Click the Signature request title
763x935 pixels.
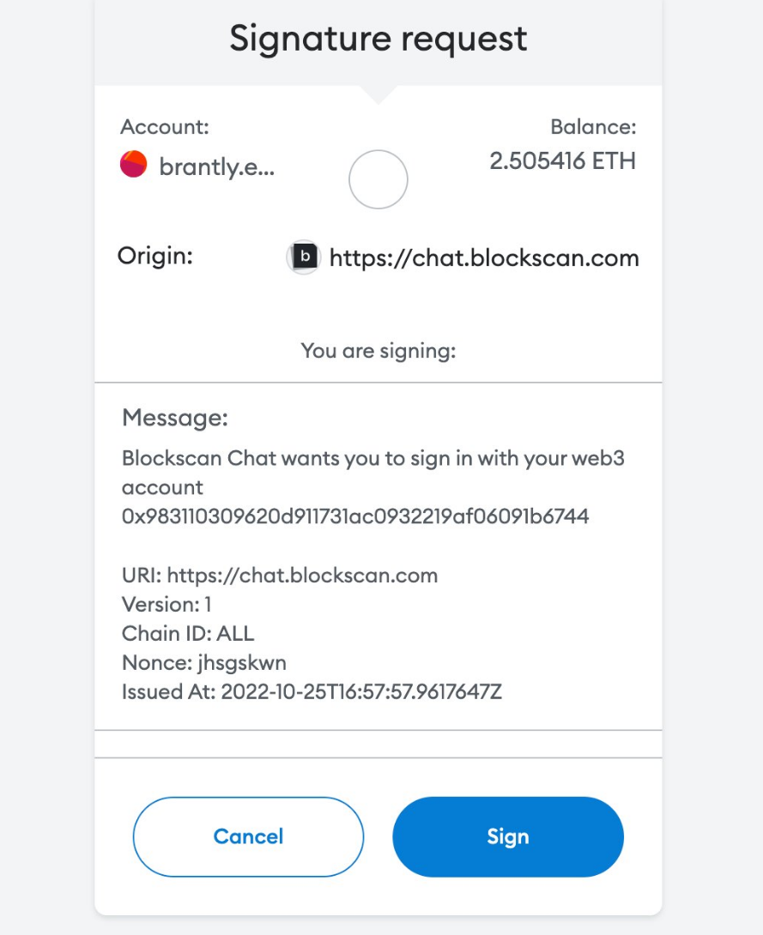[x=378, y=39]
